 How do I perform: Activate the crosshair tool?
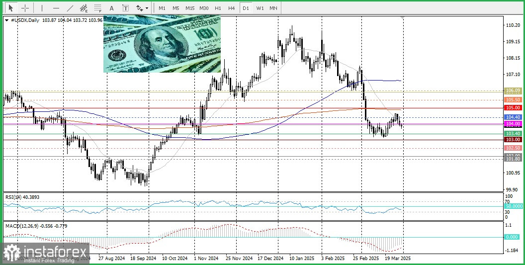tap(25, 8)
